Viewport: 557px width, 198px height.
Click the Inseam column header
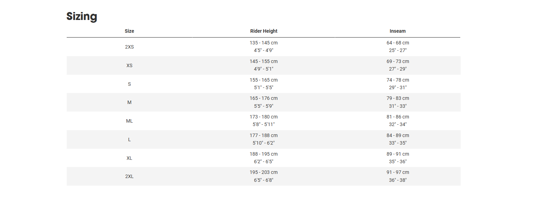[x=397, y=31]
